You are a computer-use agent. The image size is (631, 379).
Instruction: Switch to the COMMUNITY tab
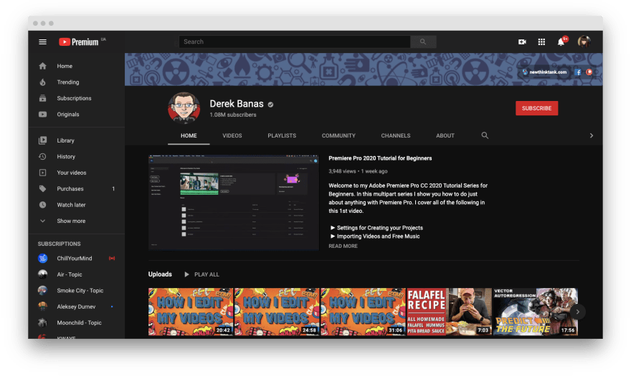pyautogui.click(x=338, y=135)
